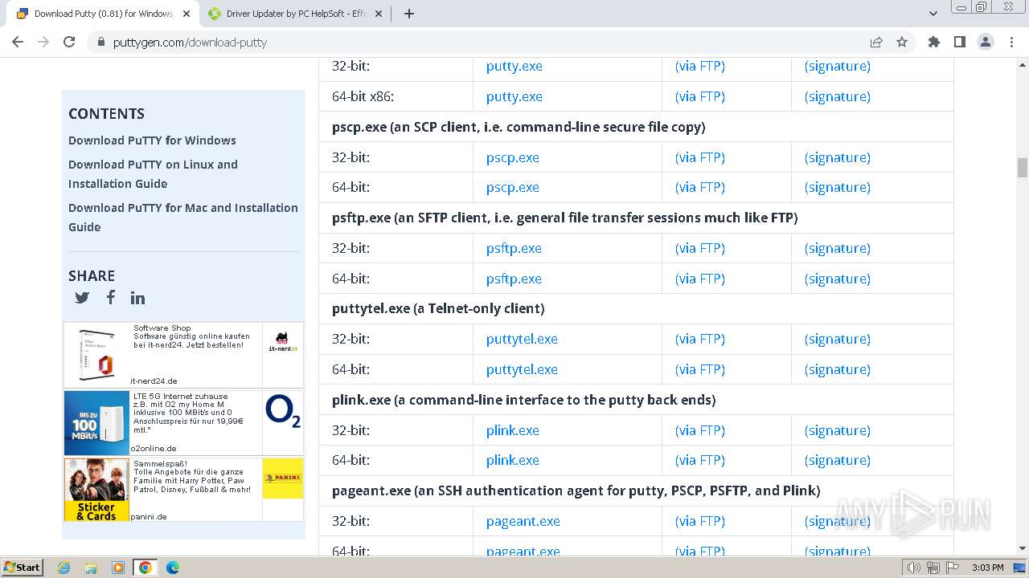Download 64-bit plink.exe
This screenshot has height=578, width=1029.
[x=513, y=460]
